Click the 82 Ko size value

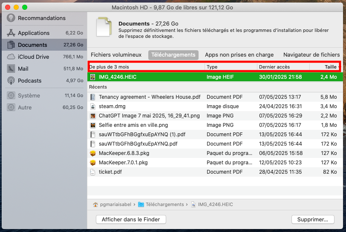point(330,172)
